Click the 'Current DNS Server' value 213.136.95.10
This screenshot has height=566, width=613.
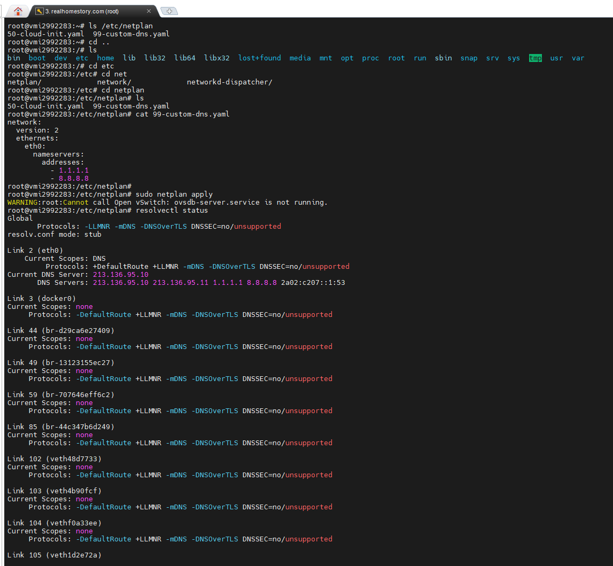tap(120, 274)
